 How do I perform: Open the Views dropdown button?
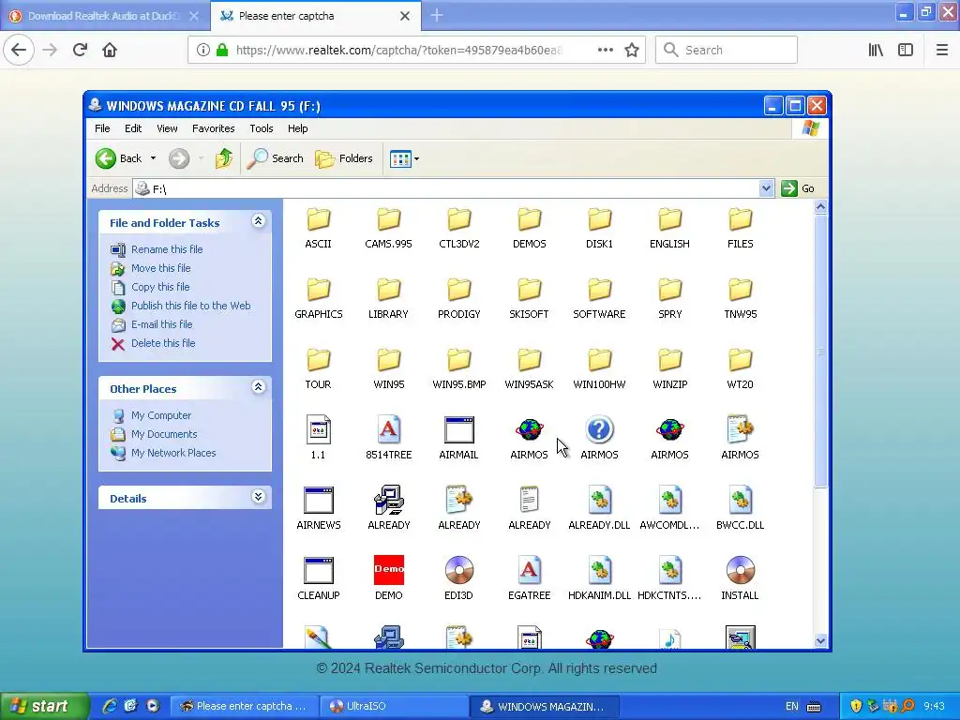click(405, 159)
